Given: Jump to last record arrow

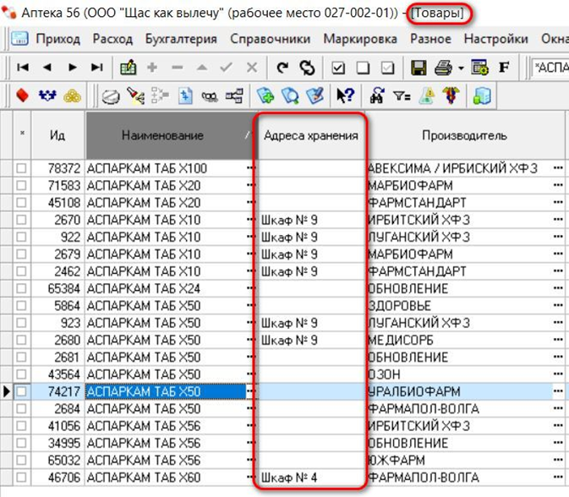Looking at the screenshot, I should (x=97, y=68).
